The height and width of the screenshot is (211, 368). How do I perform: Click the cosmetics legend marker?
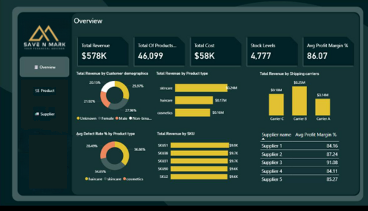124,179
